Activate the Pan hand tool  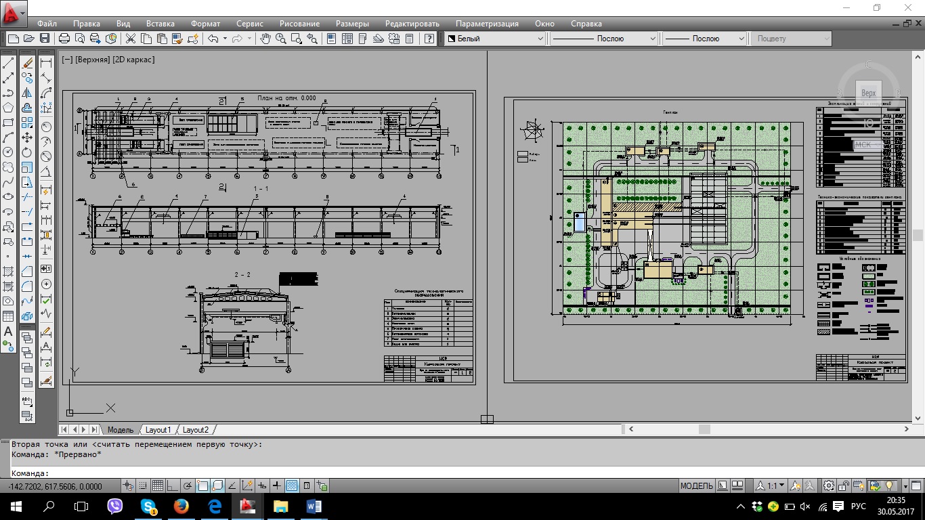[265, 39]
